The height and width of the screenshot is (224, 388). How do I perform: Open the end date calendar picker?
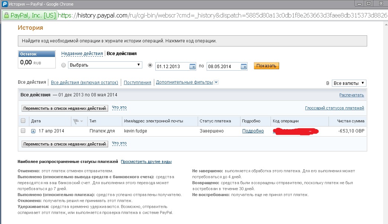click(x=244, y=66)
